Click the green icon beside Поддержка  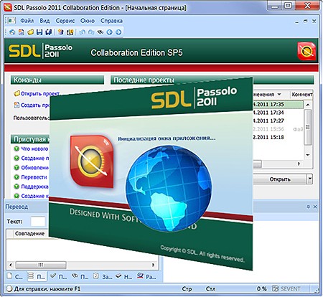point(17,187)
